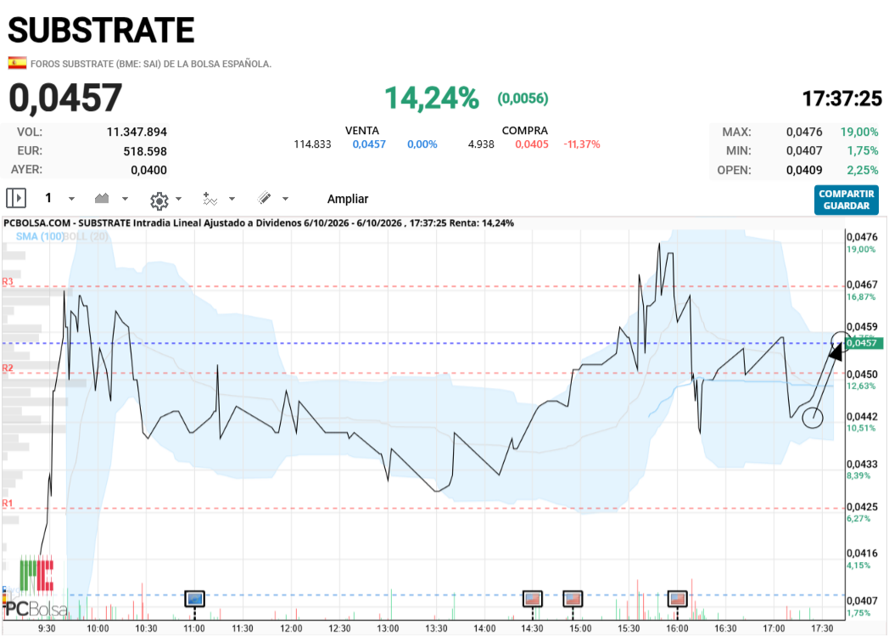The height and width of the screenshot is (636, 889).
Task: Click the MIN value 0,0407
Action: pyautogui.click(x=804, y=151)
